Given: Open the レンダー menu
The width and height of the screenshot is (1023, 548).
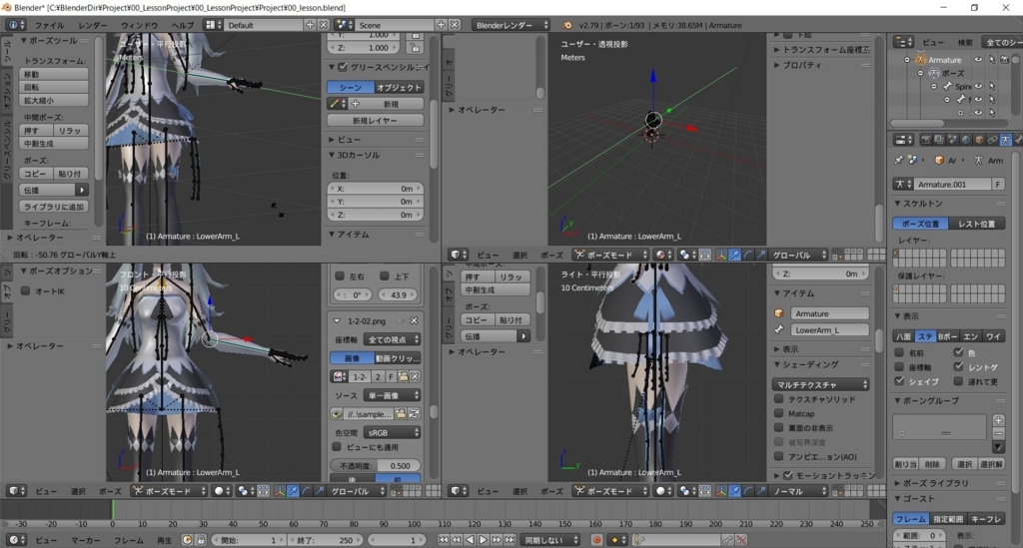Looking at the screenshot, I should [x=92, y=25].
